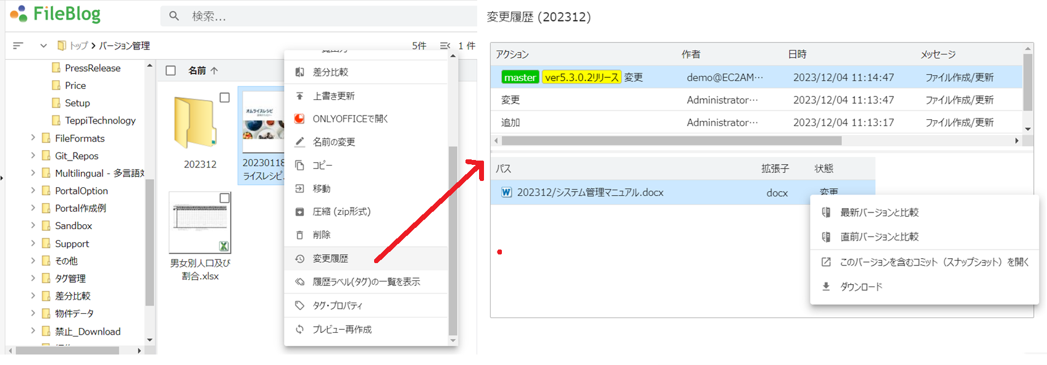Image resolution: width=1047 pixels, height=365 pixels.
Task: Click the 移動 move icon
Action: (x=299, y=188)
